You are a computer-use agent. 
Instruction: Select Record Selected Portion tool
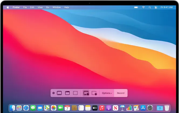pyautogui.click(x=94, y=93)
